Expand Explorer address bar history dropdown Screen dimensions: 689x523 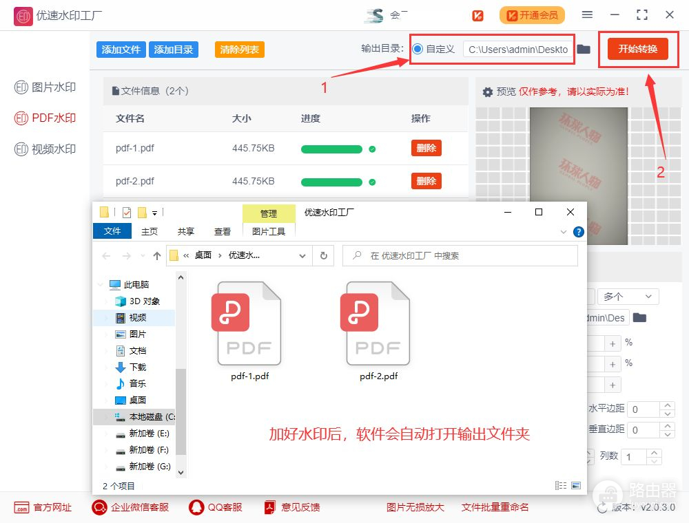click(302, 256)
